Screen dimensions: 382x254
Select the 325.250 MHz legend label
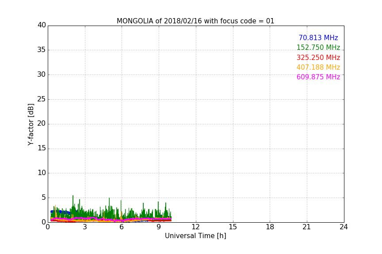(318, 58)
